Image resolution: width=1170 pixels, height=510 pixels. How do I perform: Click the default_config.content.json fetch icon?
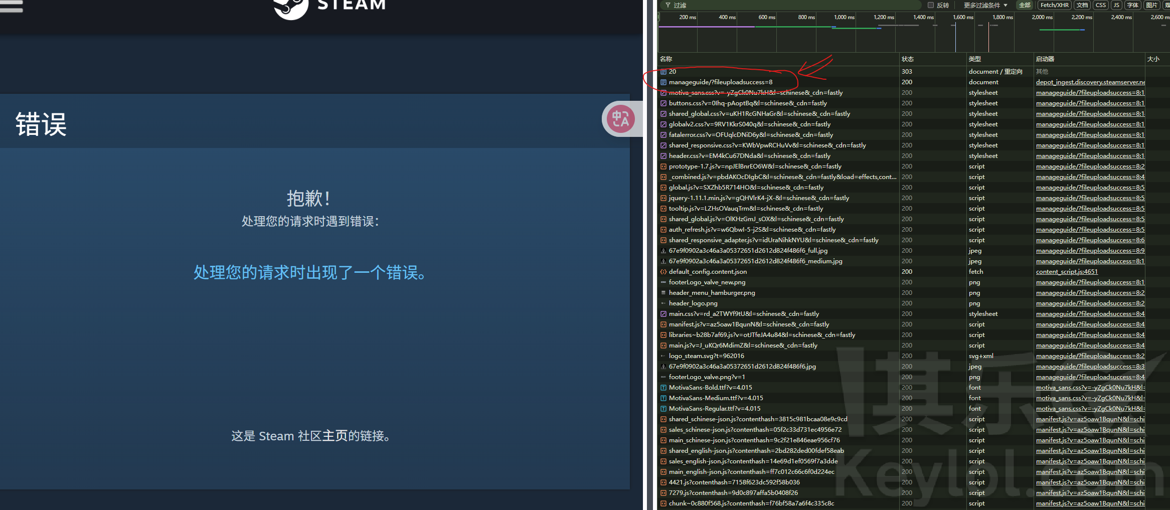pyautogui.click(x=663, y=272)
